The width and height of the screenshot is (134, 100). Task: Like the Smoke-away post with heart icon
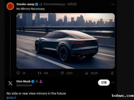click(62, 73)
